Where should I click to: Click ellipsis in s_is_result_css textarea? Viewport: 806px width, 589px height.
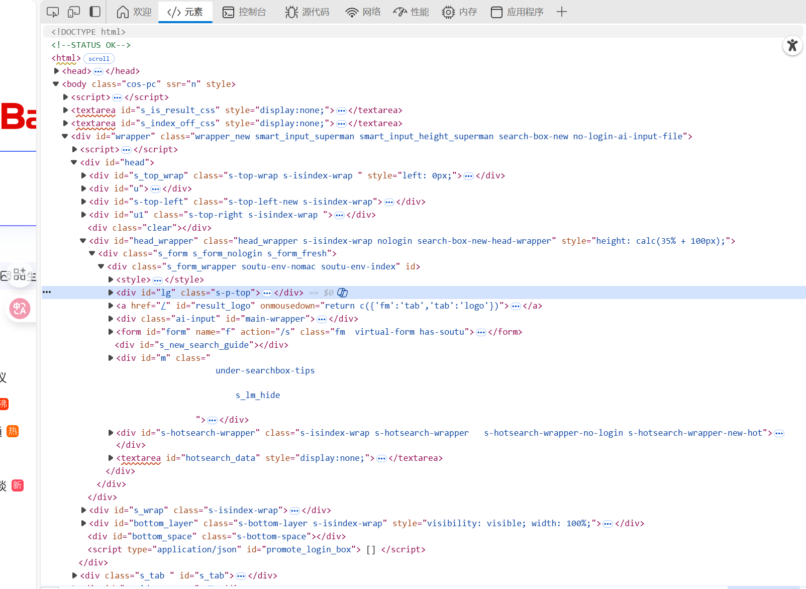341,111
